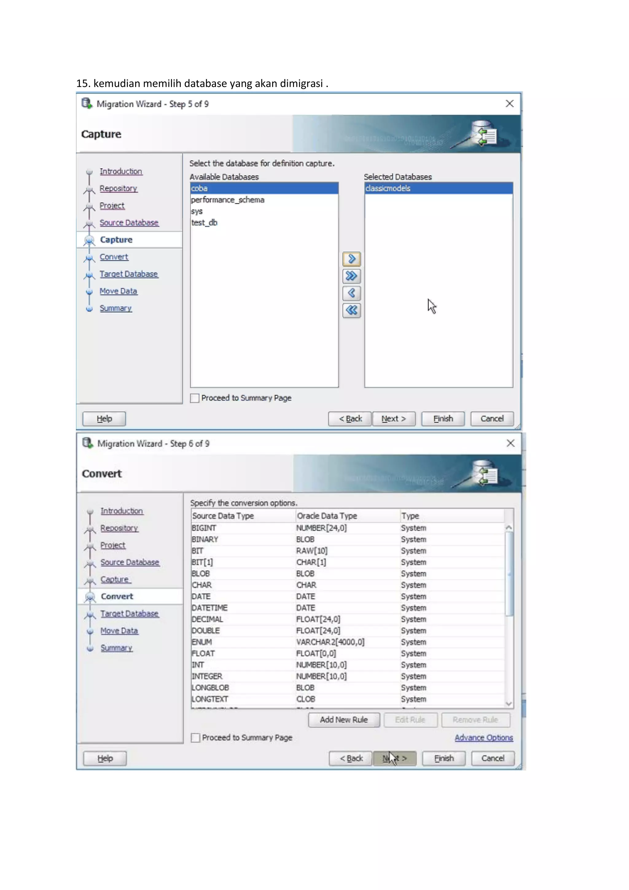
Task: Sort by Source Data Type column header
Action: coord(243,516)
